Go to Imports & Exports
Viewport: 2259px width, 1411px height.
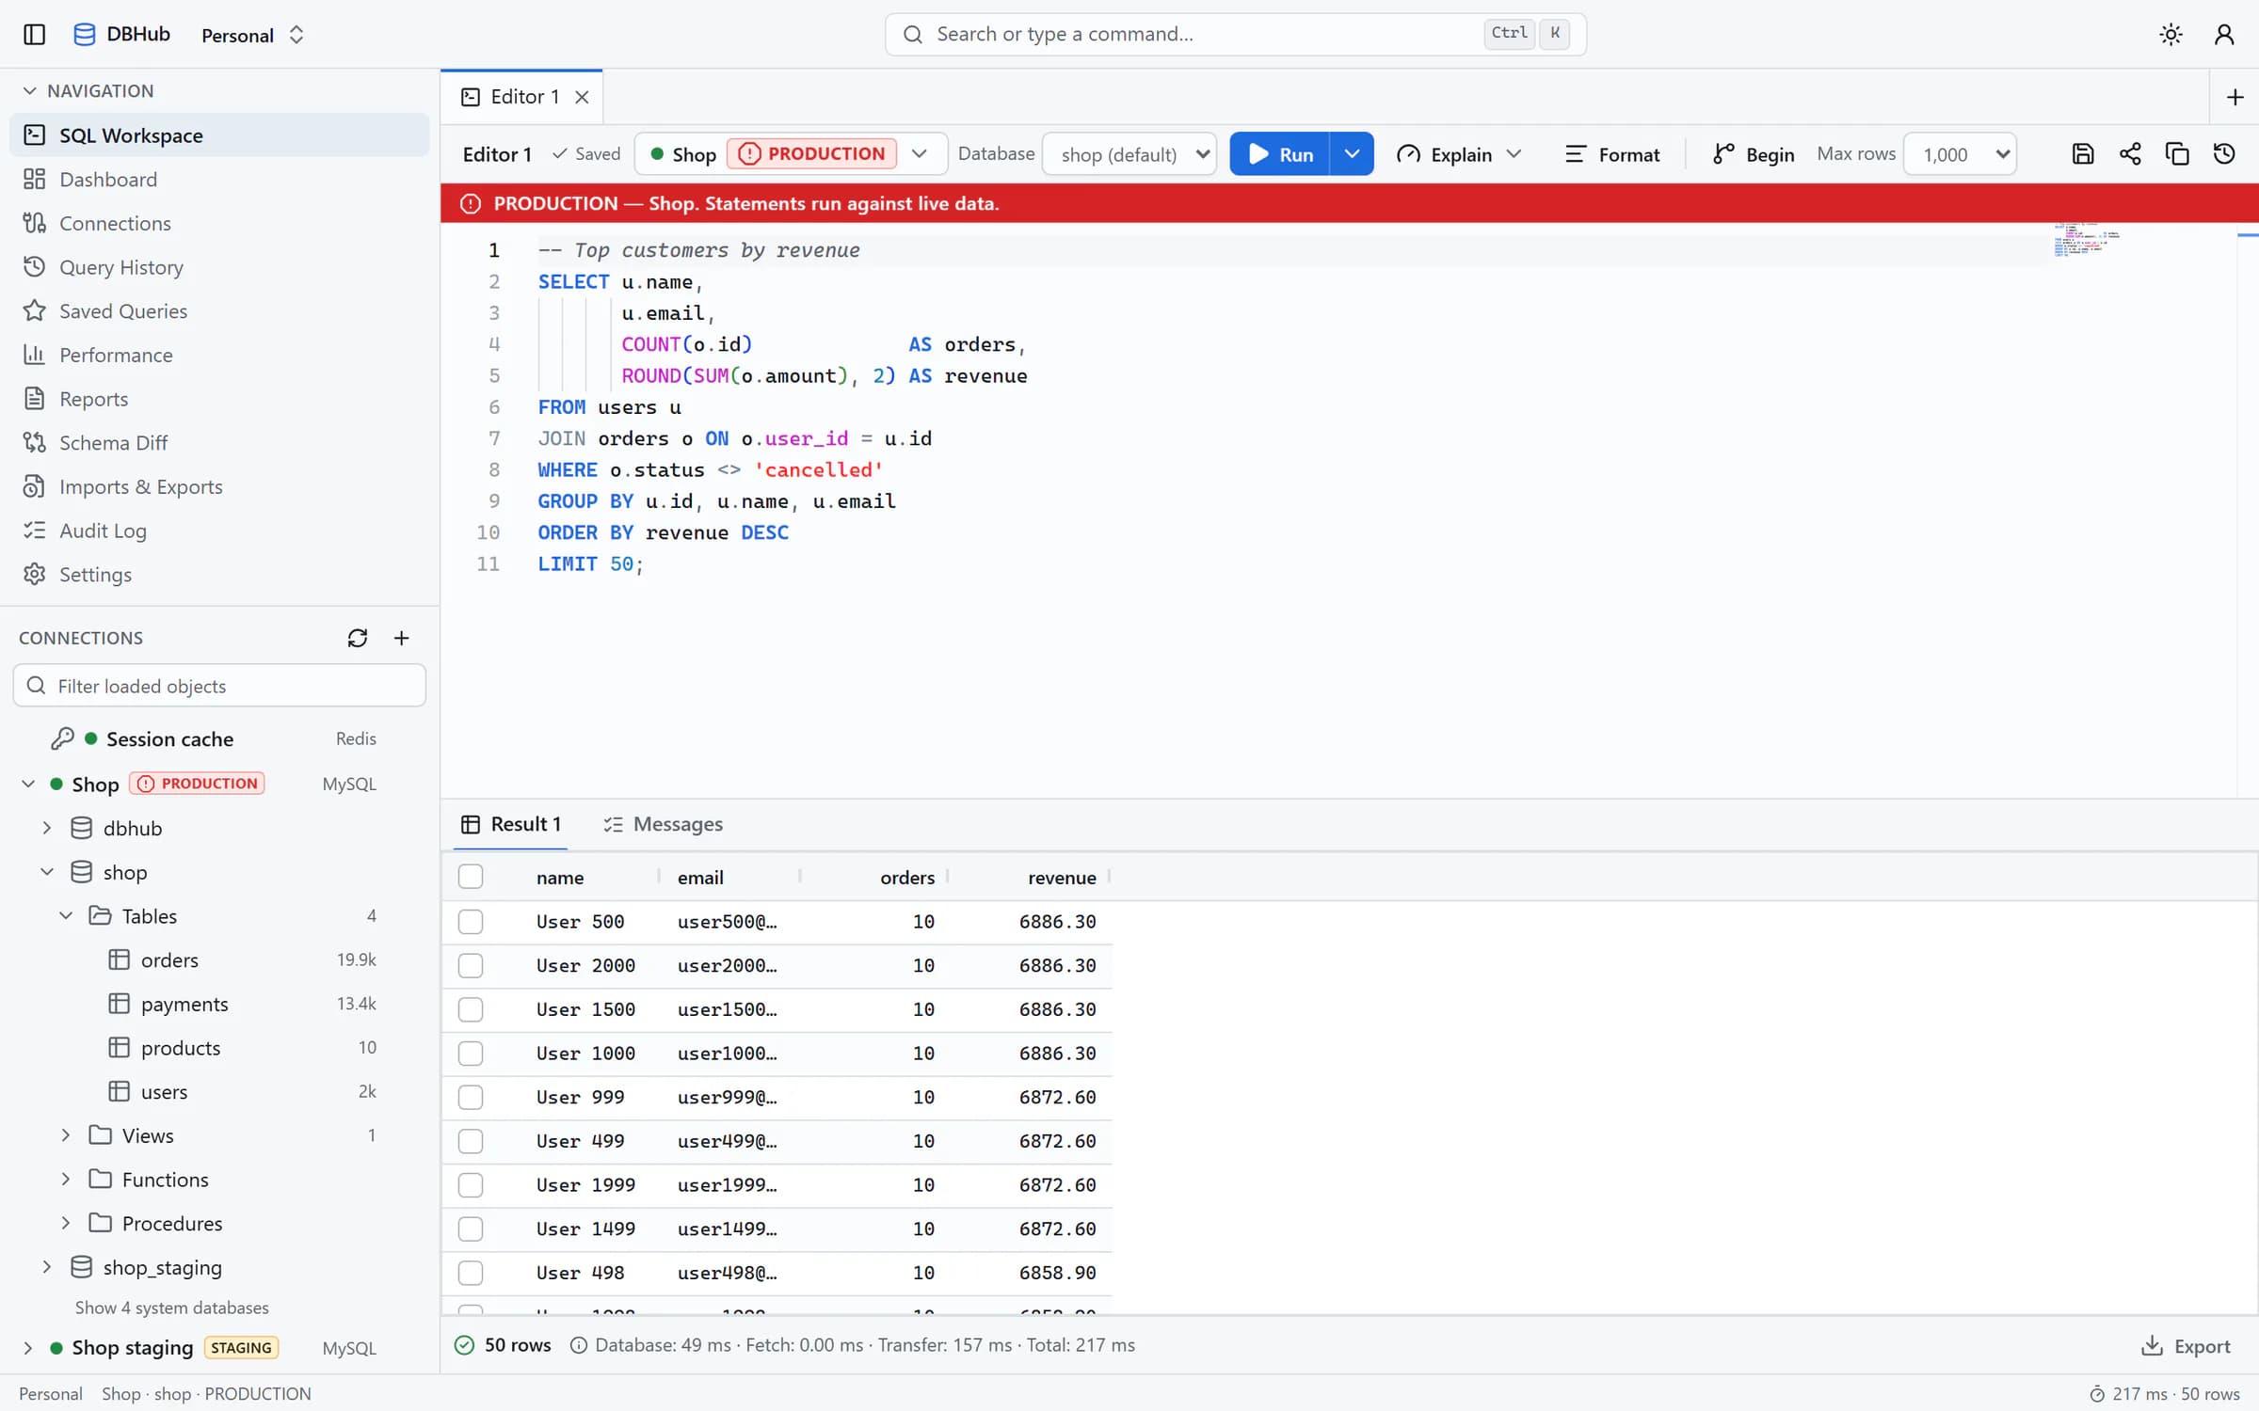219,486
